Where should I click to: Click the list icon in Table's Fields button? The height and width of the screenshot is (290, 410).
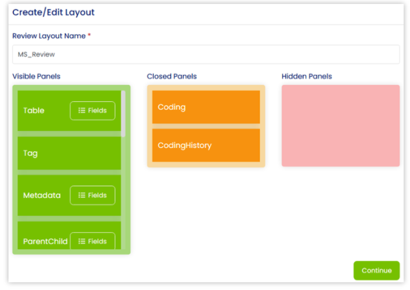pos(82,111)
